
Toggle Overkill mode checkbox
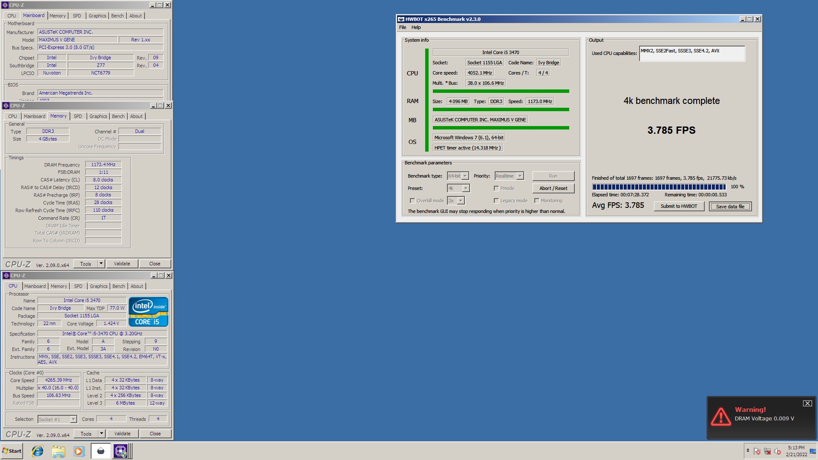pos(412,201)
